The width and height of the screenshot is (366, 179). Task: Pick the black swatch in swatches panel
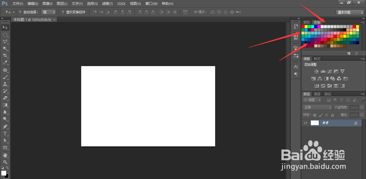[x=345, y=30]
